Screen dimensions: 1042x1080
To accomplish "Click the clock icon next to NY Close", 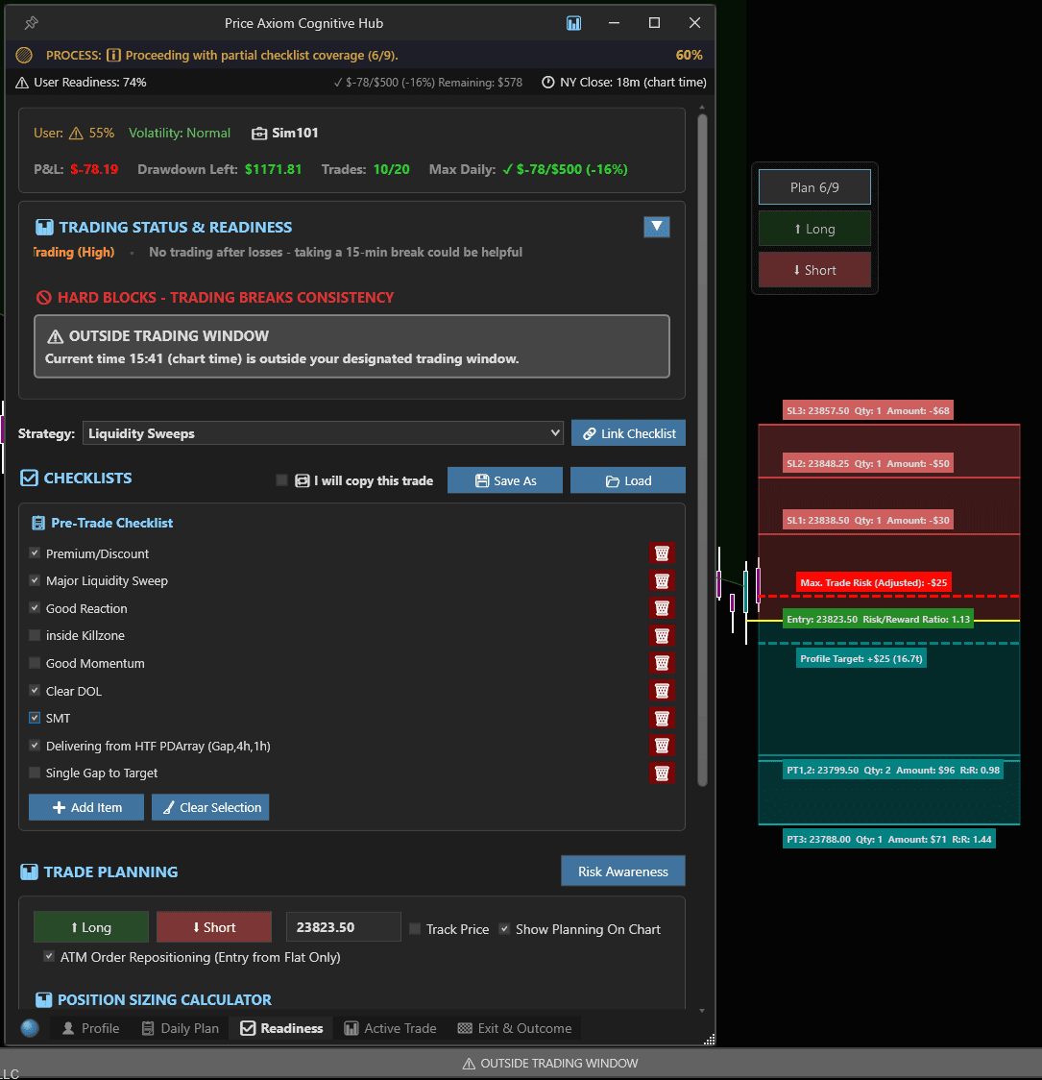I will point(546,82).
